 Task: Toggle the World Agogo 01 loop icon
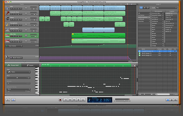(x=140, y=53)
